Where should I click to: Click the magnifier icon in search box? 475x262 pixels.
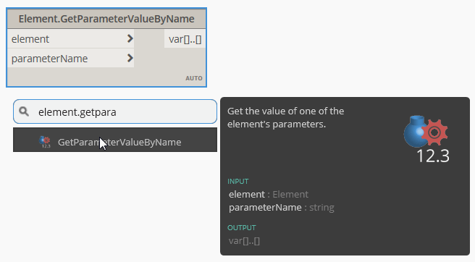click(x=24, y=111)
